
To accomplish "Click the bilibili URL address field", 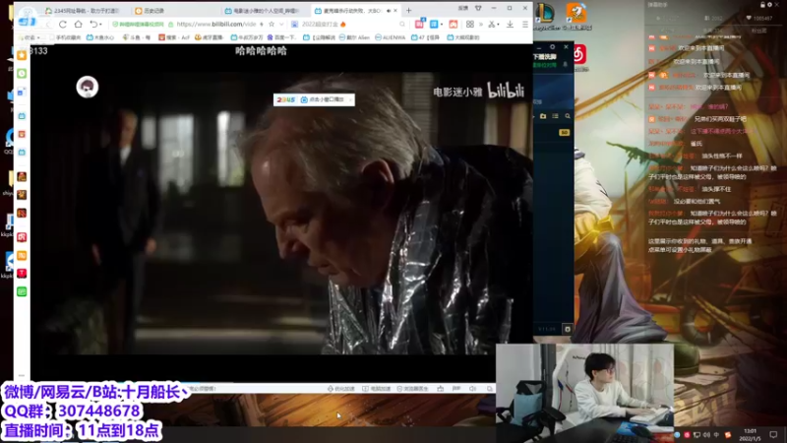I will (215, 24).
